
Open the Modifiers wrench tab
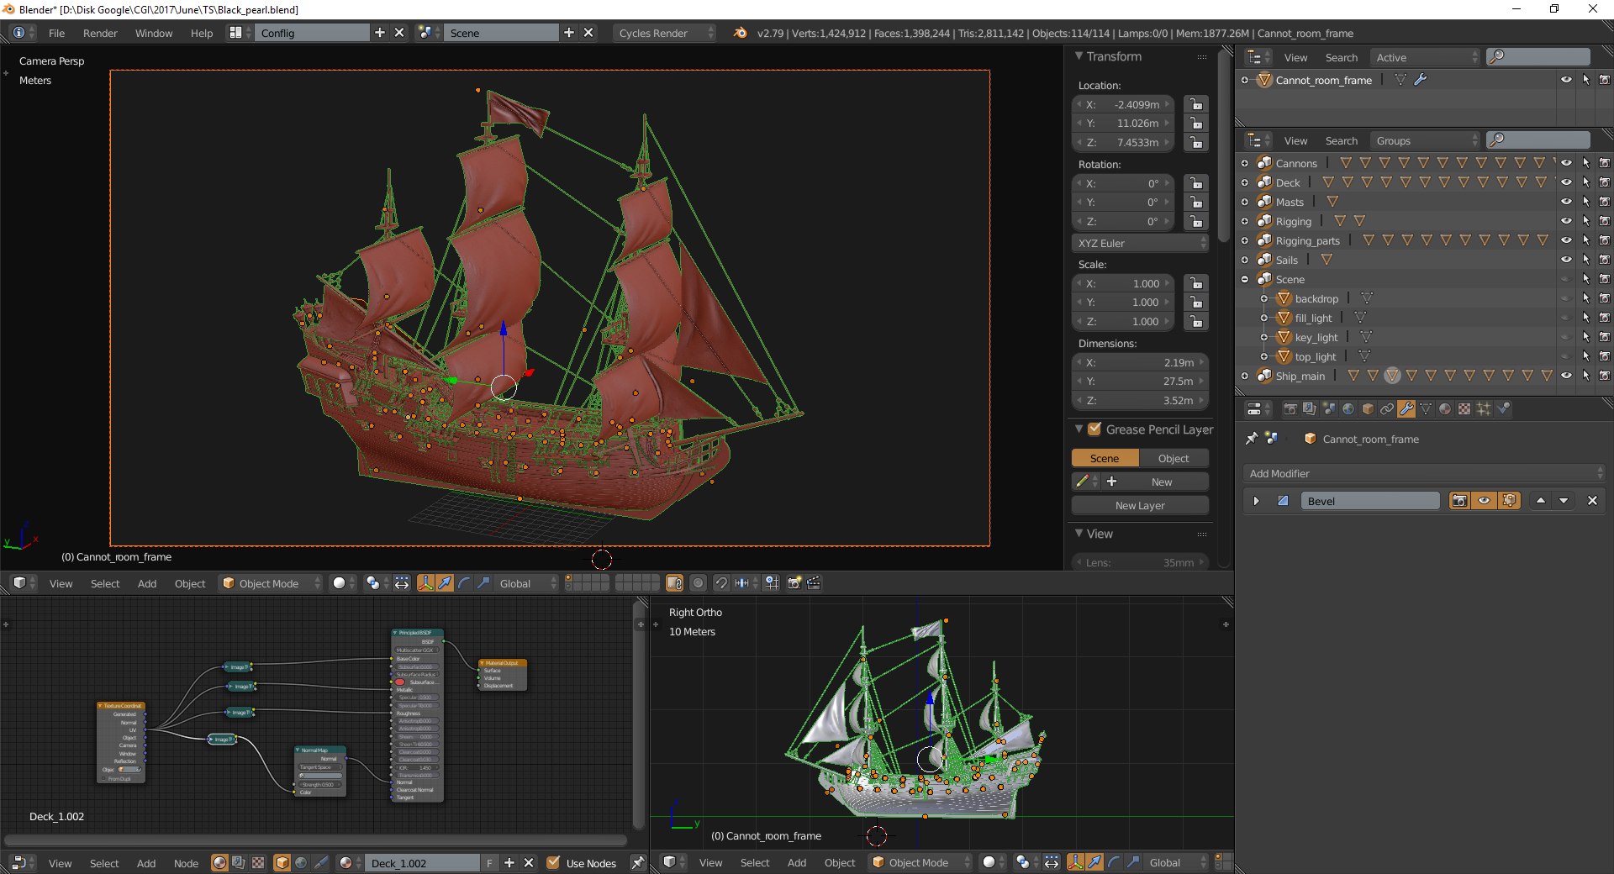pyautogui.click(x=1406, y=409)
